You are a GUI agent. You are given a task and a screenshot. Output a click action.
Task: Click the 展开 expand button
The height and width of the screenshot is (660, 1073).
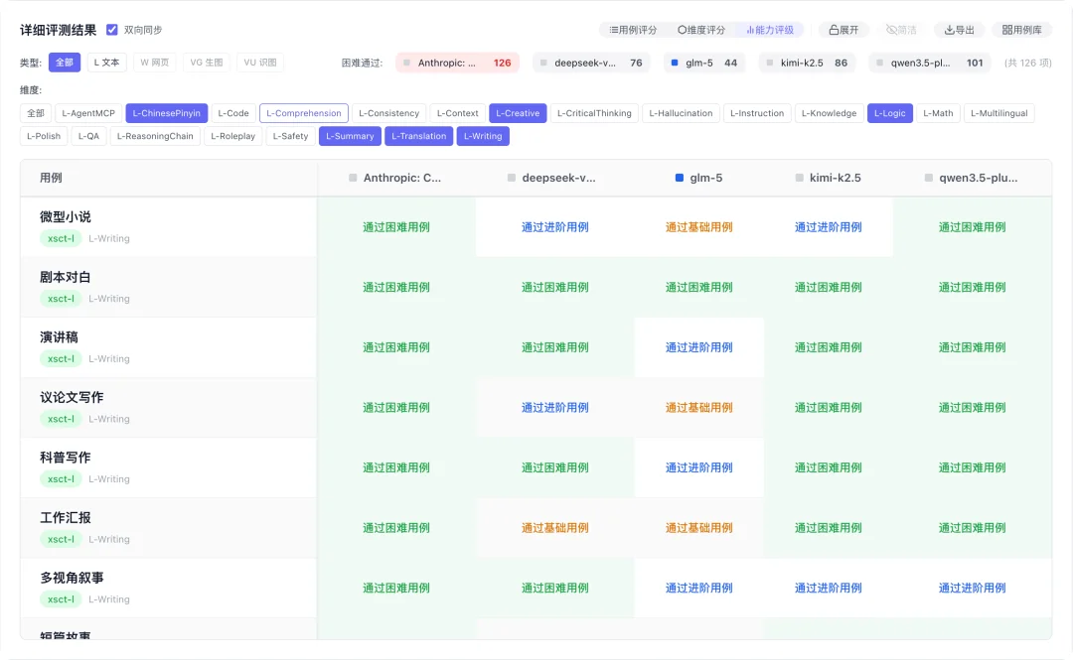843,30
